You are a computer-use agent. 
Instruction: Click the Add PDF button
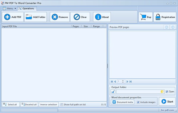click(x=13, y=17)
